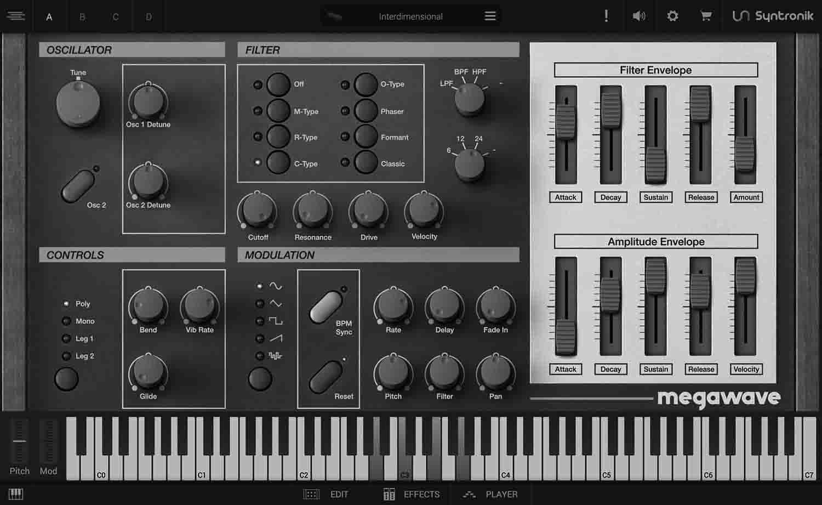
Task: Click the Resonance knob
Action: [313, 211]
